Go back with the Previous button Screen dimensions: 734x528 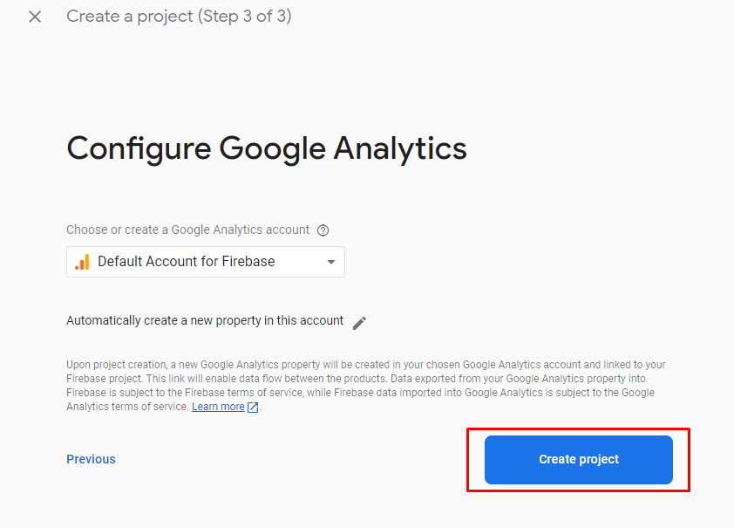coord(91,459)
